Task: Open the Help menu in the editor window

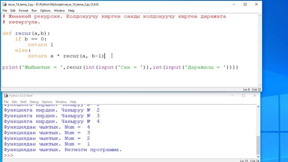Action: (x=71, y=11)
